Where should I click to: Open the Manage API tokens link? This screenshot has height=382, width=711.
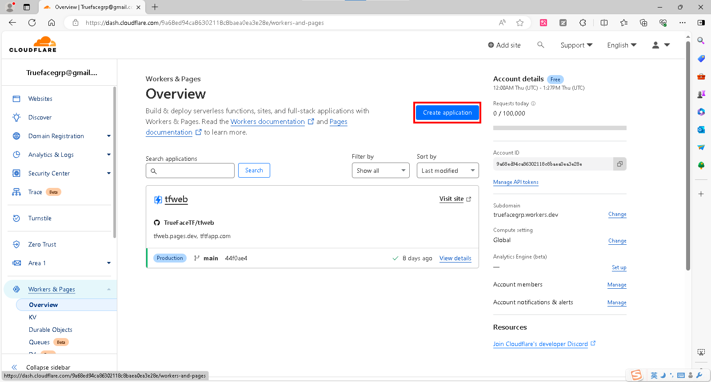tap(515, 182)
